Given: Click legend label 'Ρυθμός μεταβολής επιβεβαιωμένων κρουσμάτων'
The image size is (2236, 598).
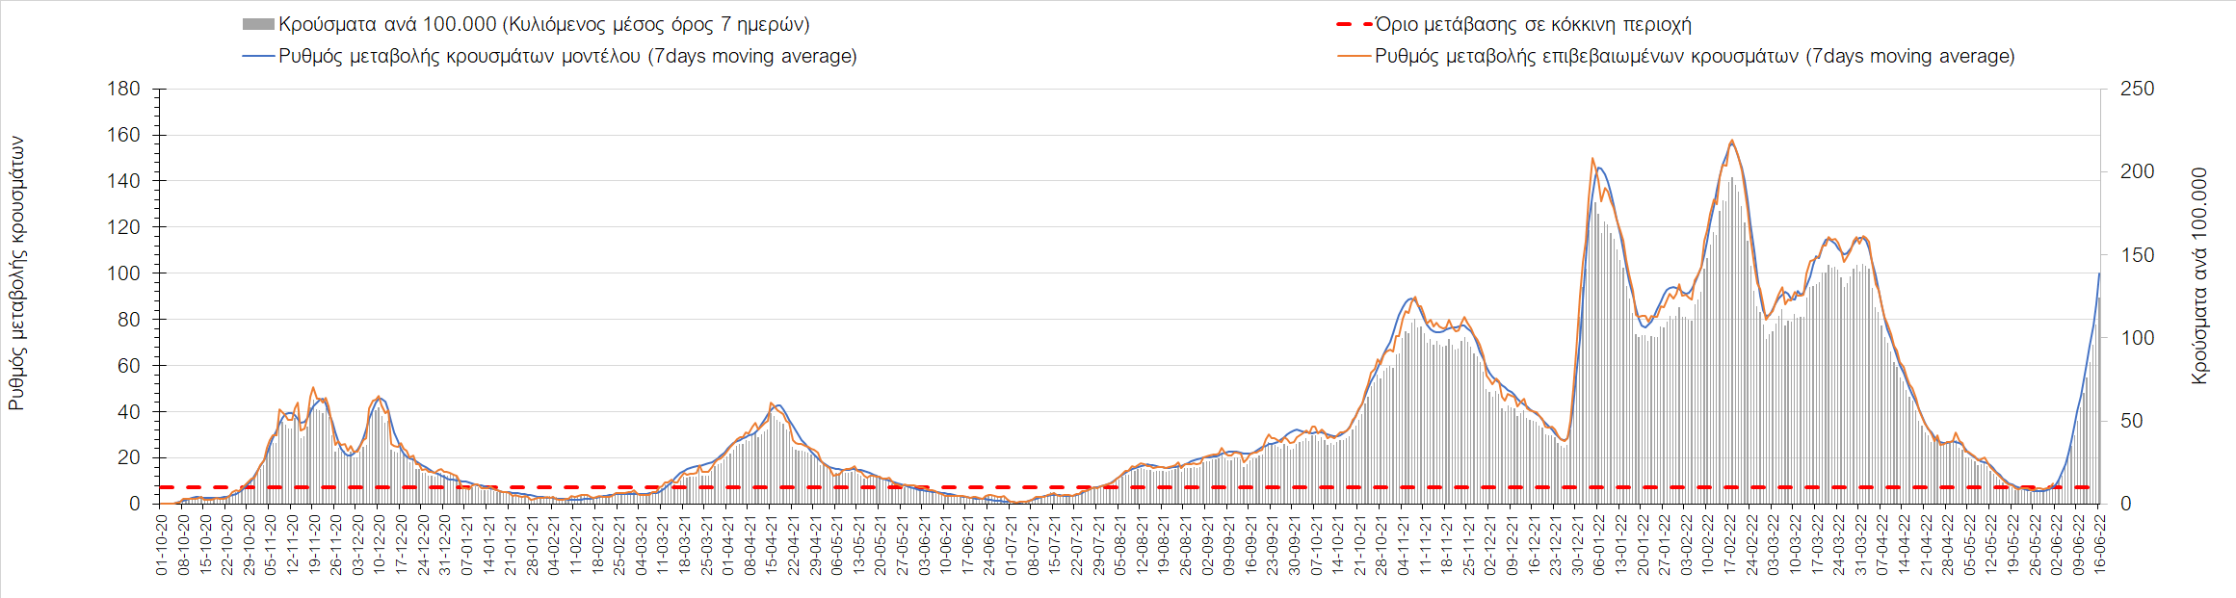Looking at the screenshot, I should 1587,57.
